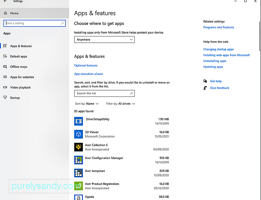
Task: Click the Apps & features sidebar icon
Action: tap(5, 46)
